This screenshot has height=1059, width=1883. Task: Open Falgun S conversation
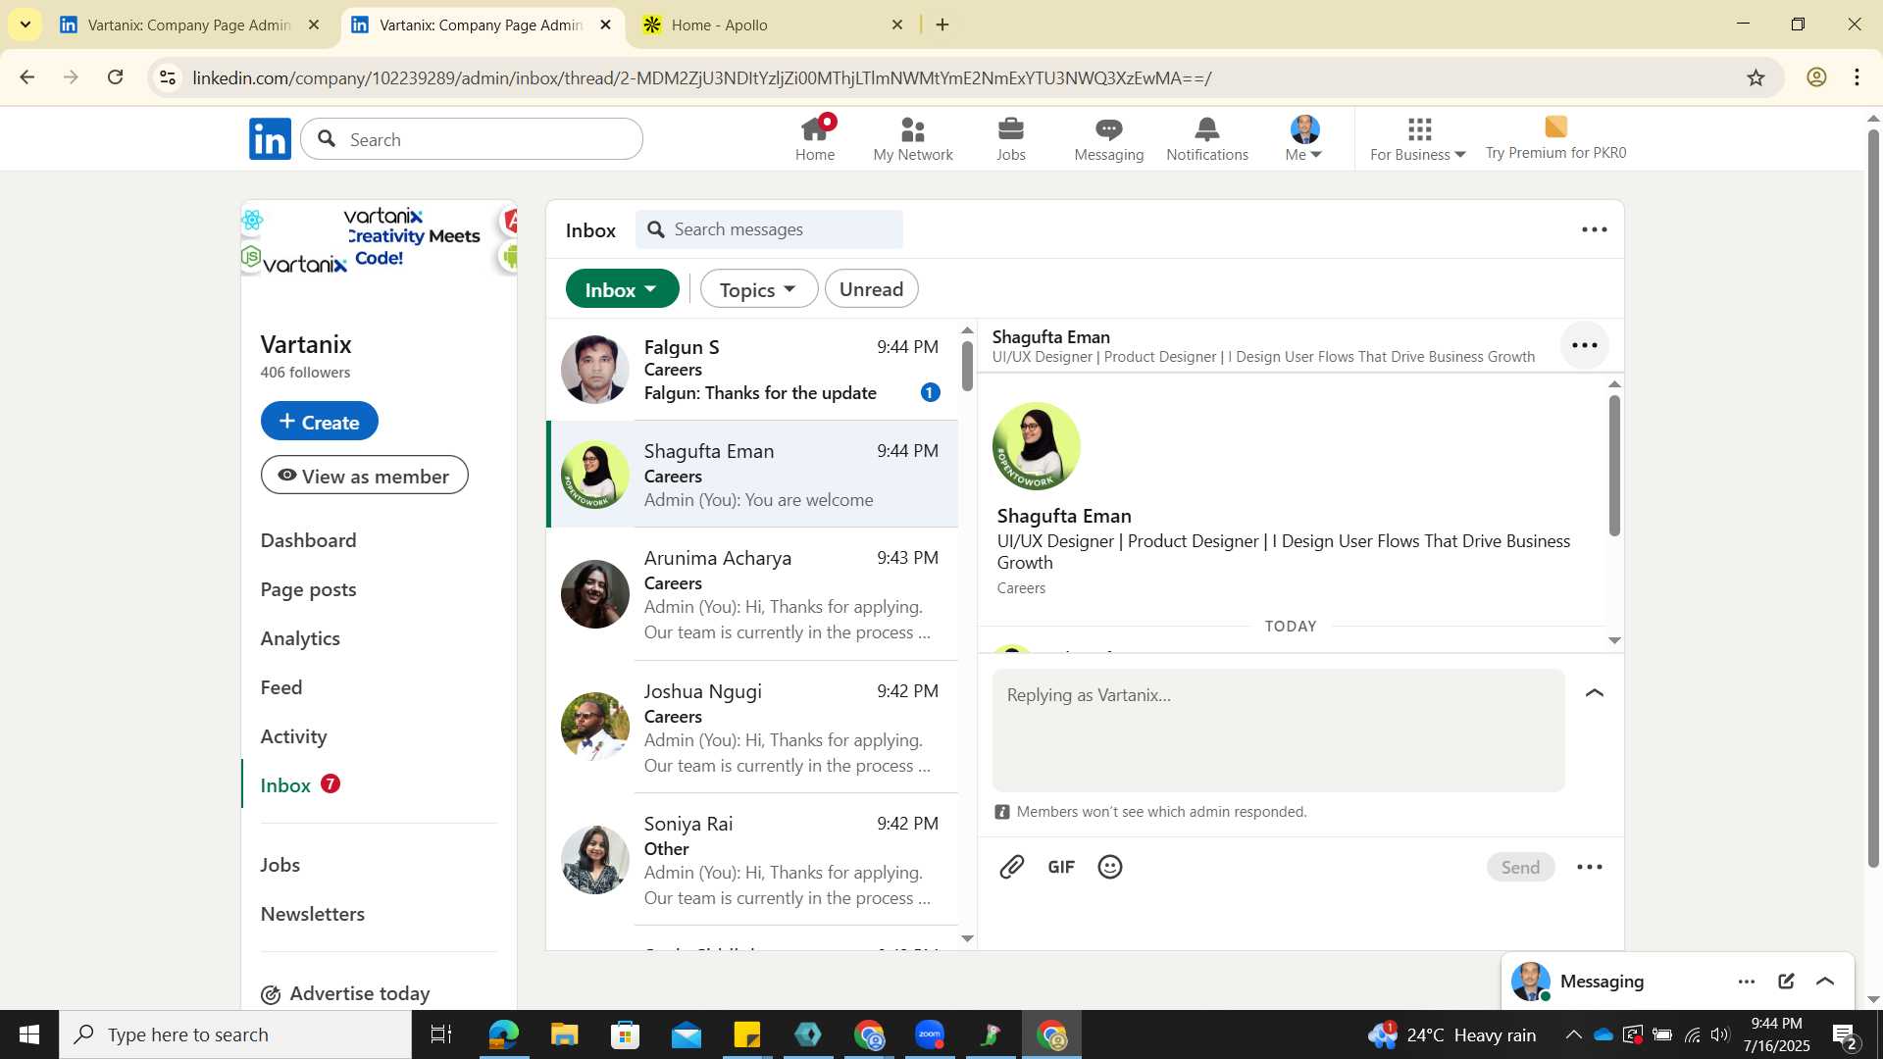[752, 370]
